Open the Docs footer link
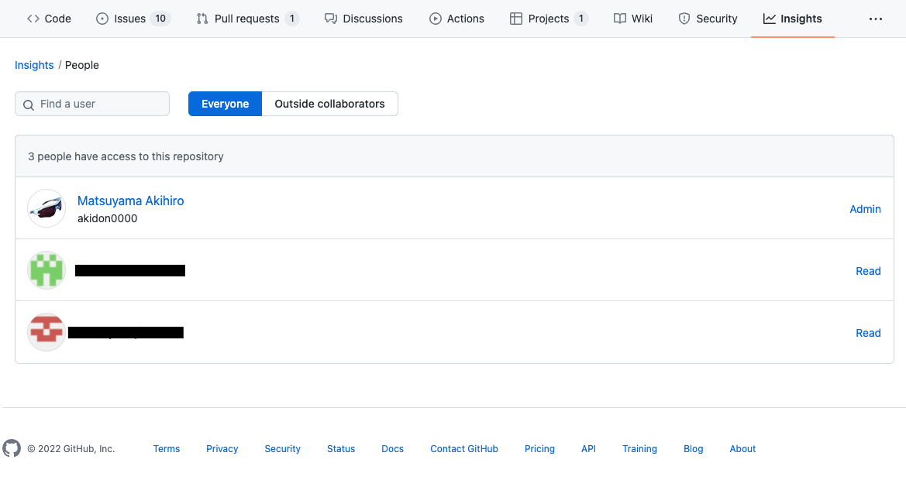Image resolution: width=906 pixels, height=504 pixels. 392,448
